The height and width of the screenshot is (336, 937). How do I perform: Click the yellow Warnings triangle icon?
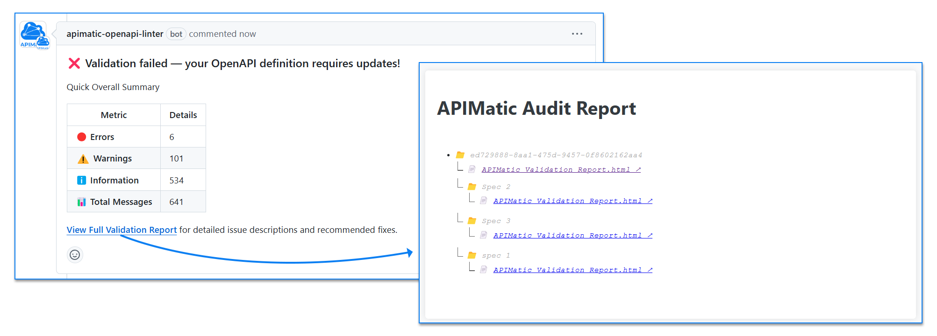(x=83, y=159)
